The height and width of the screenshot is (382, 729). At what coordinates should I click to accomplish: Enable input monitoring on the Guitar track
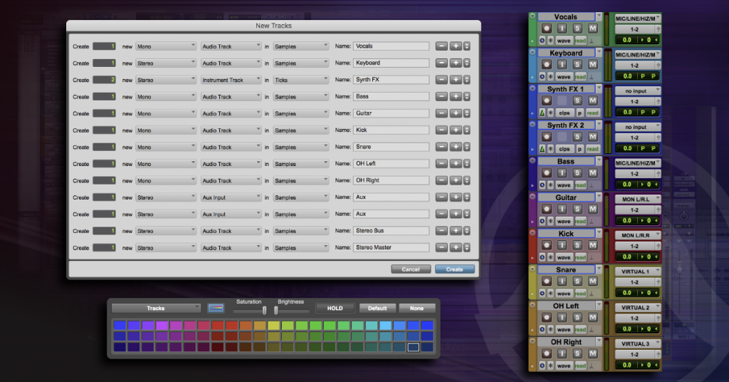[562, 209]
